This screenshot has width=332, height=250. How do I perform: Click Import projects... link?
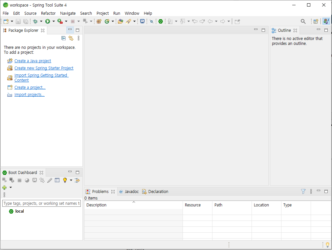30,95
